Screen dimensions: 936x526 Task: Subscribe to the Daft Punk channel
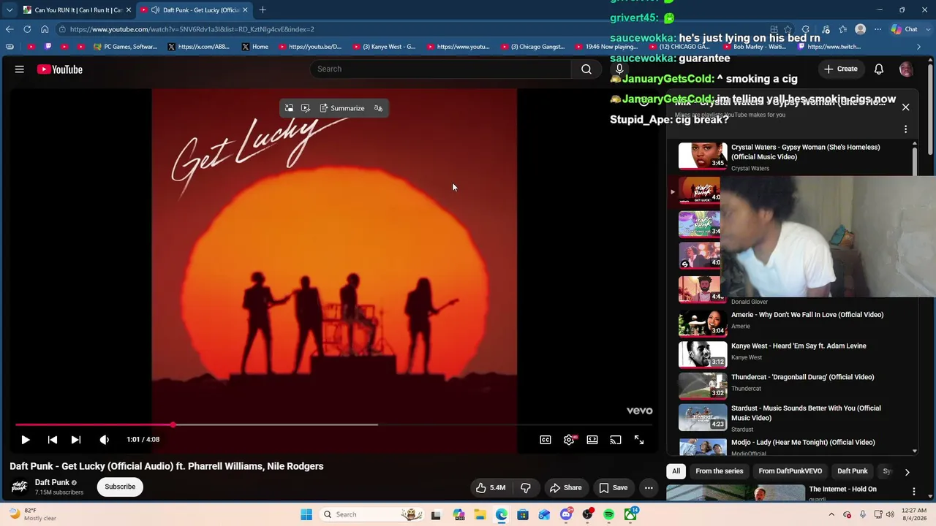pyautogui.click(x=120, y=487)
